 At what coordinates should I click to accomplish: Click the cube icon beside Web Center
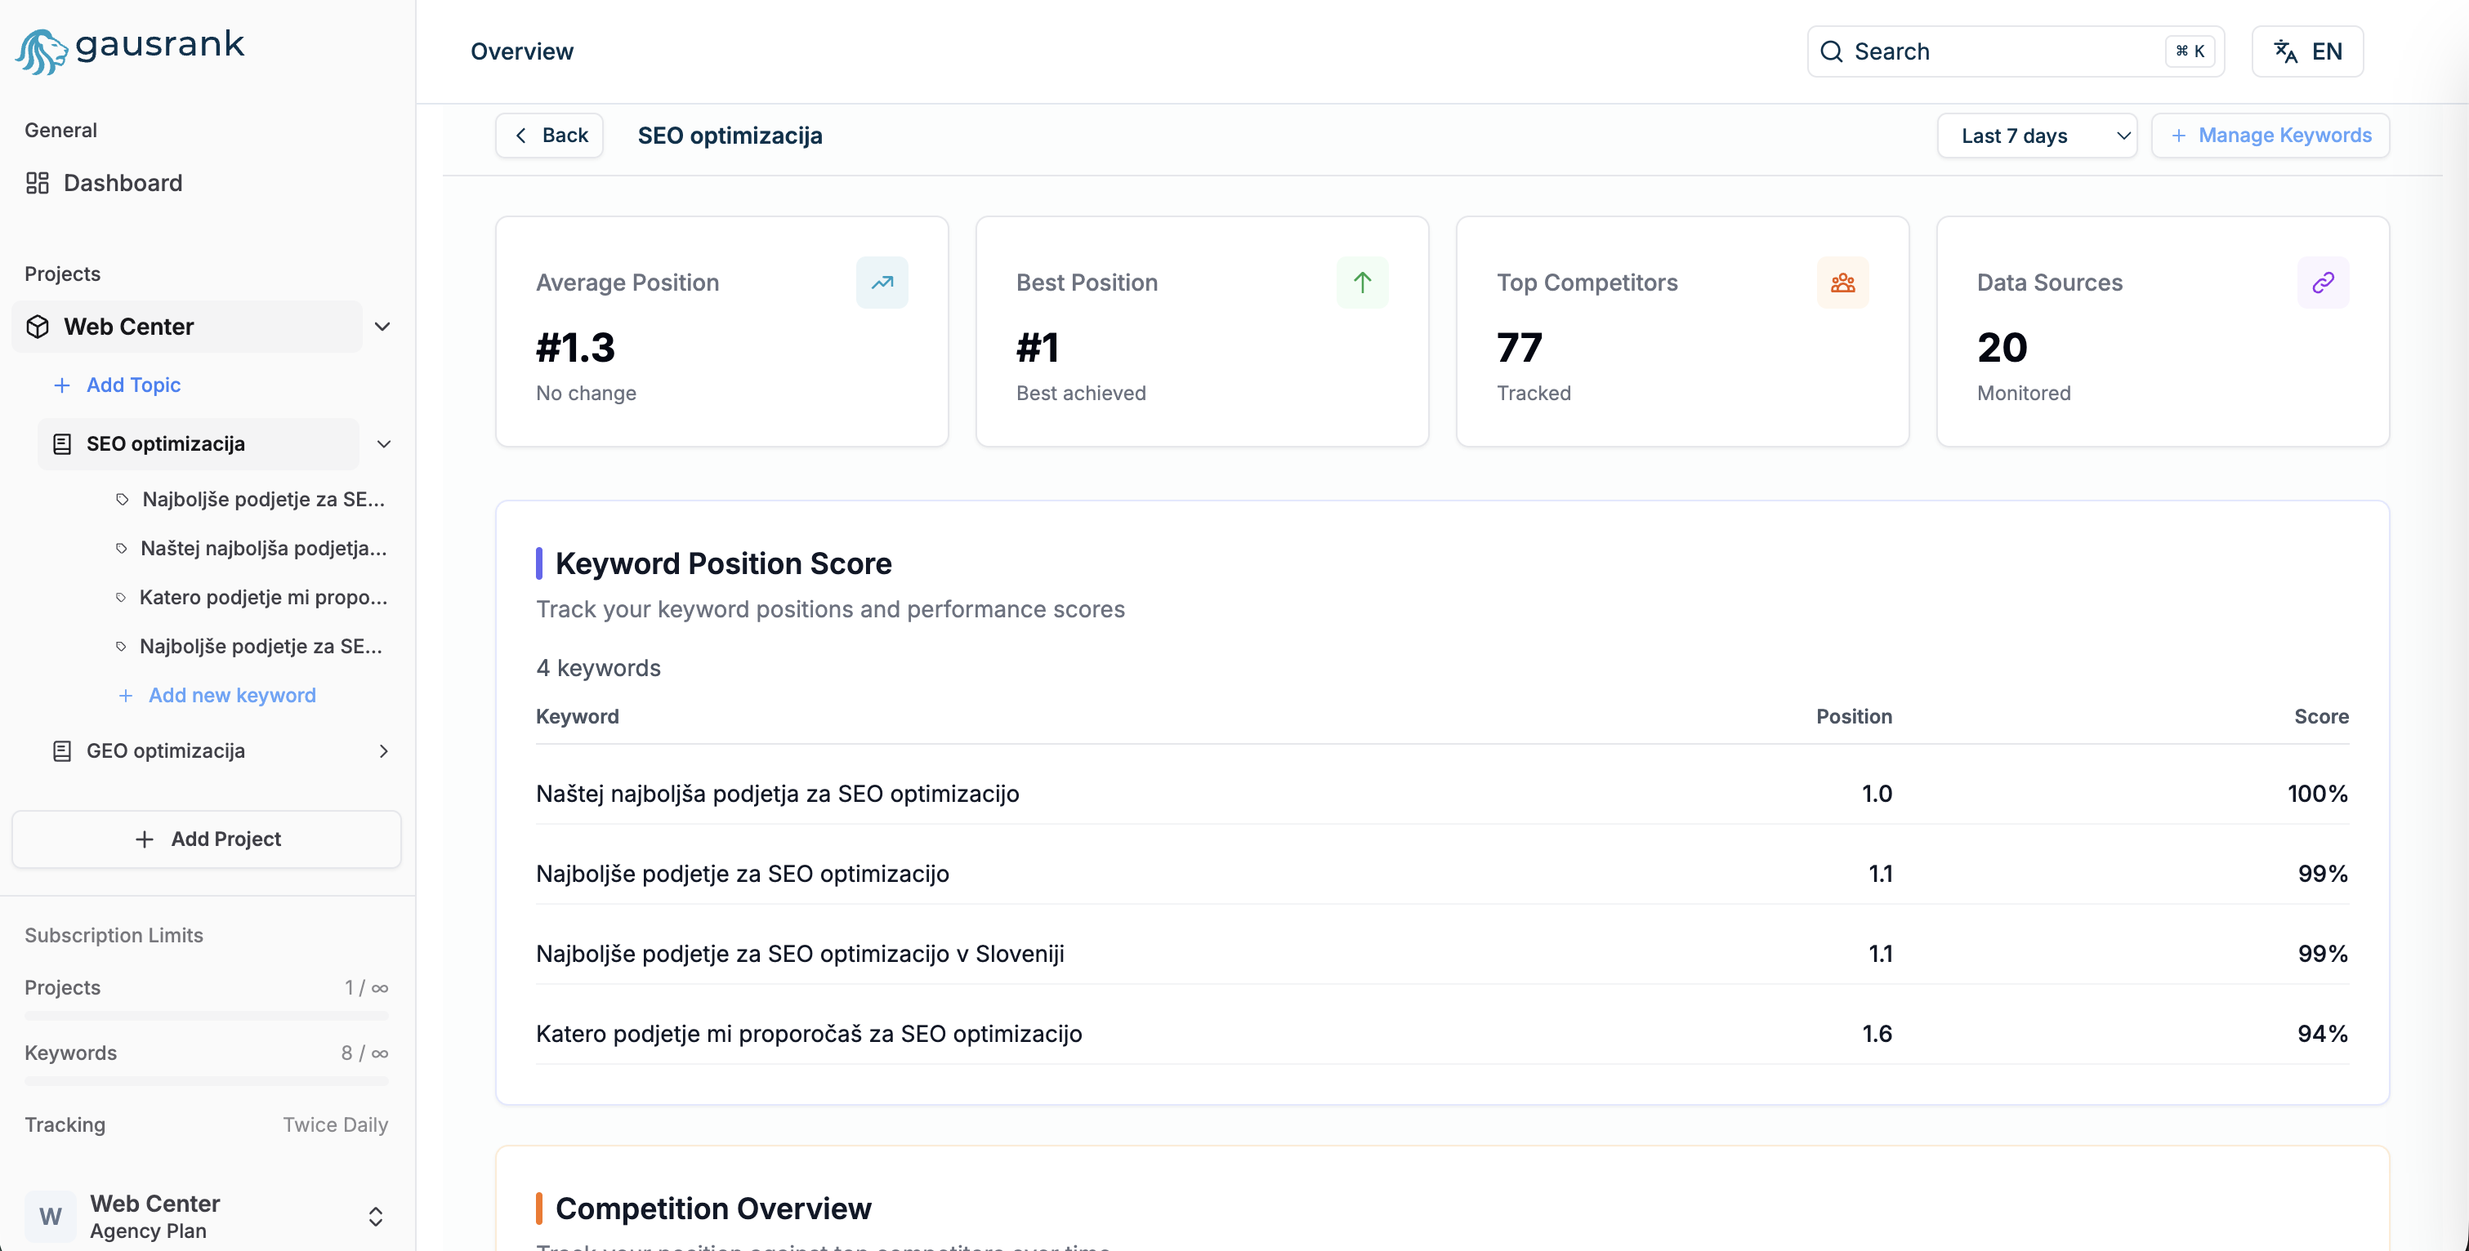(38, 327)
